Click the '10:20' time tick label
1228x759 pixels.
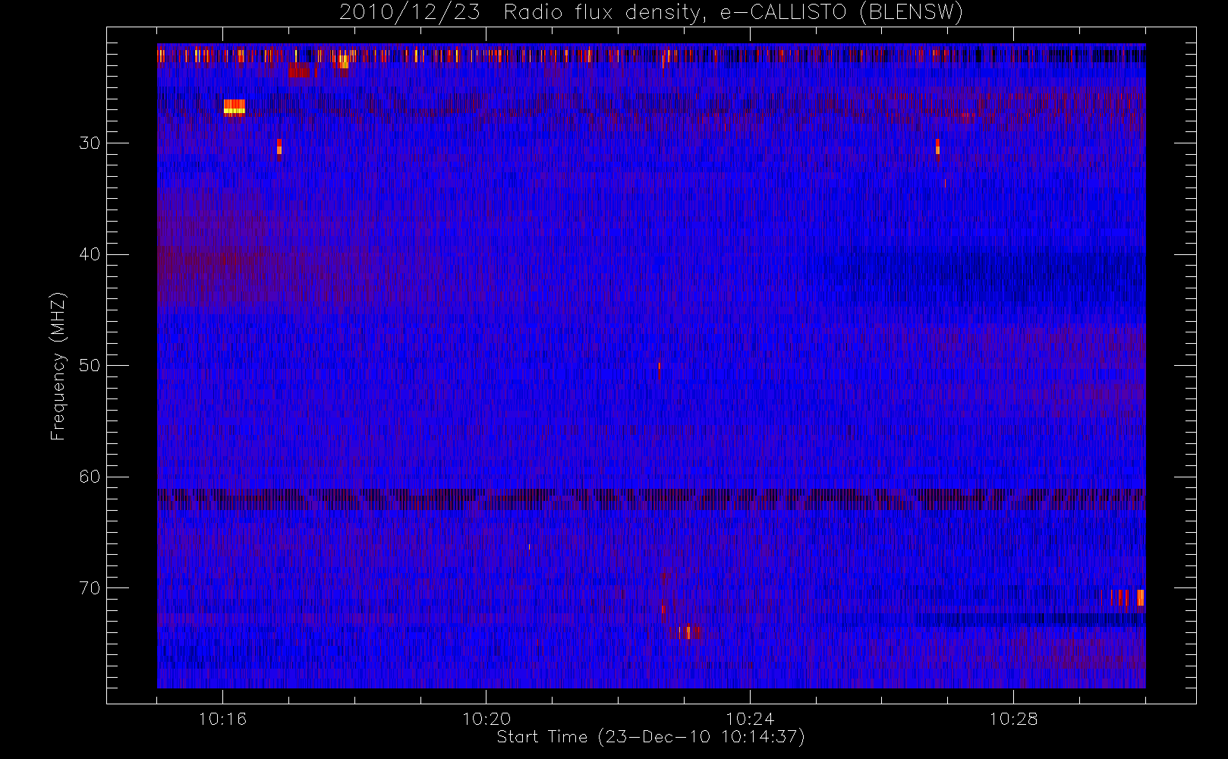[x=486, y=719]
